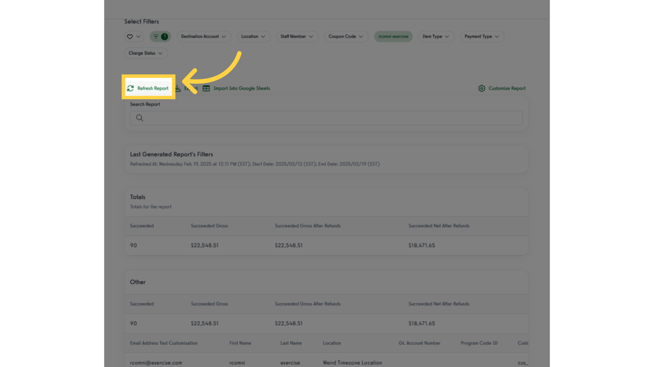The image size is (654, 367).
Task: Click the GL Account Number column header
Action: click(419, 343)
